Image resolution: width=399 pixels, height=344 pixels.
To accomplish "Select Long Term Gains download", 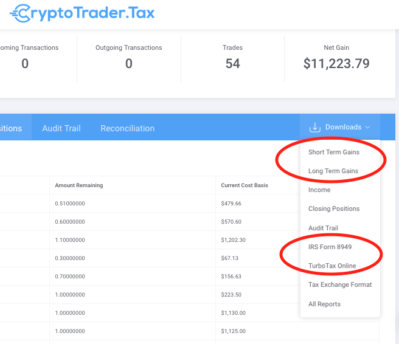I will point(333,171).
